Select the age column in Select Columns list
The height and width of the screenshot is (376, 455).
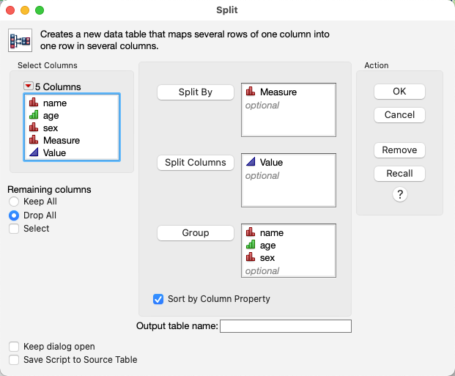[51, 116]
